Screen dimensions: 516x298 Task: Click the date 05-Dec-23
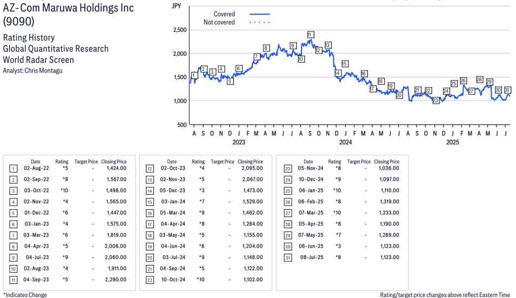(x=172, y=191)
